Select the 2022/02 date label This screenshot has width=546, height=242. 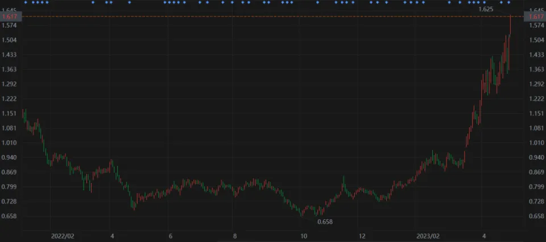click(x=62, y=236)
